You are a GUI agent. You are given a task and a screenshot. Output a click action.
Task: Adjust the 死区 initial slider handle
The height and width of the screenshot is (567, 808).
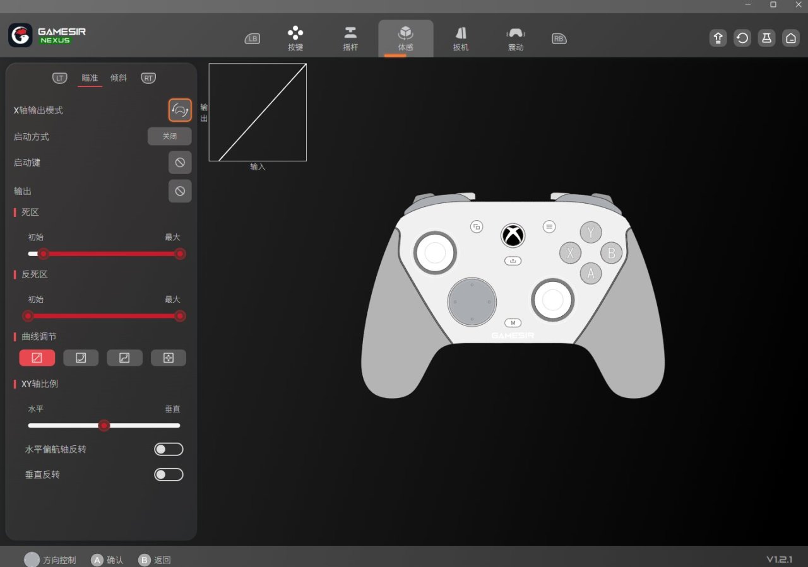(x=43, y=254)
